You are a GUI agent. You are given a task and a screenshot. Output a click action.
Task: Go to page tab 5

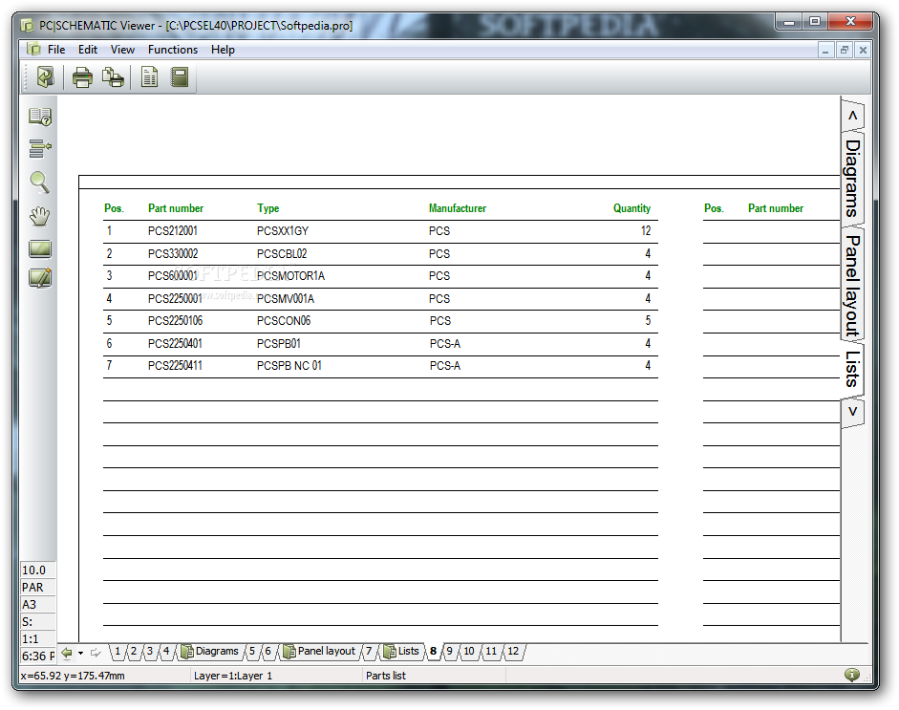[251, 652]
